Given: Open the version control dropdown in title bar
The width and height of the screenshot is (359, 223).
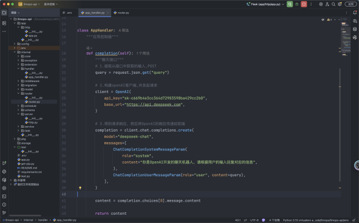Looking at the screenshot, I should (x=51, y=4).
